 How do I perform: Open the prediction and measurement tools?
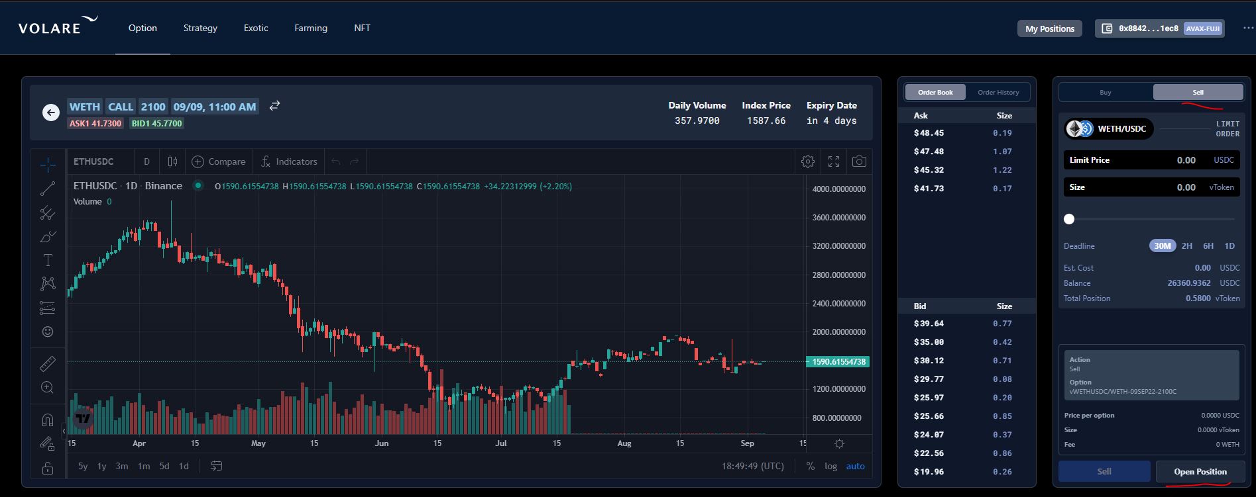[x=48, y=308]
